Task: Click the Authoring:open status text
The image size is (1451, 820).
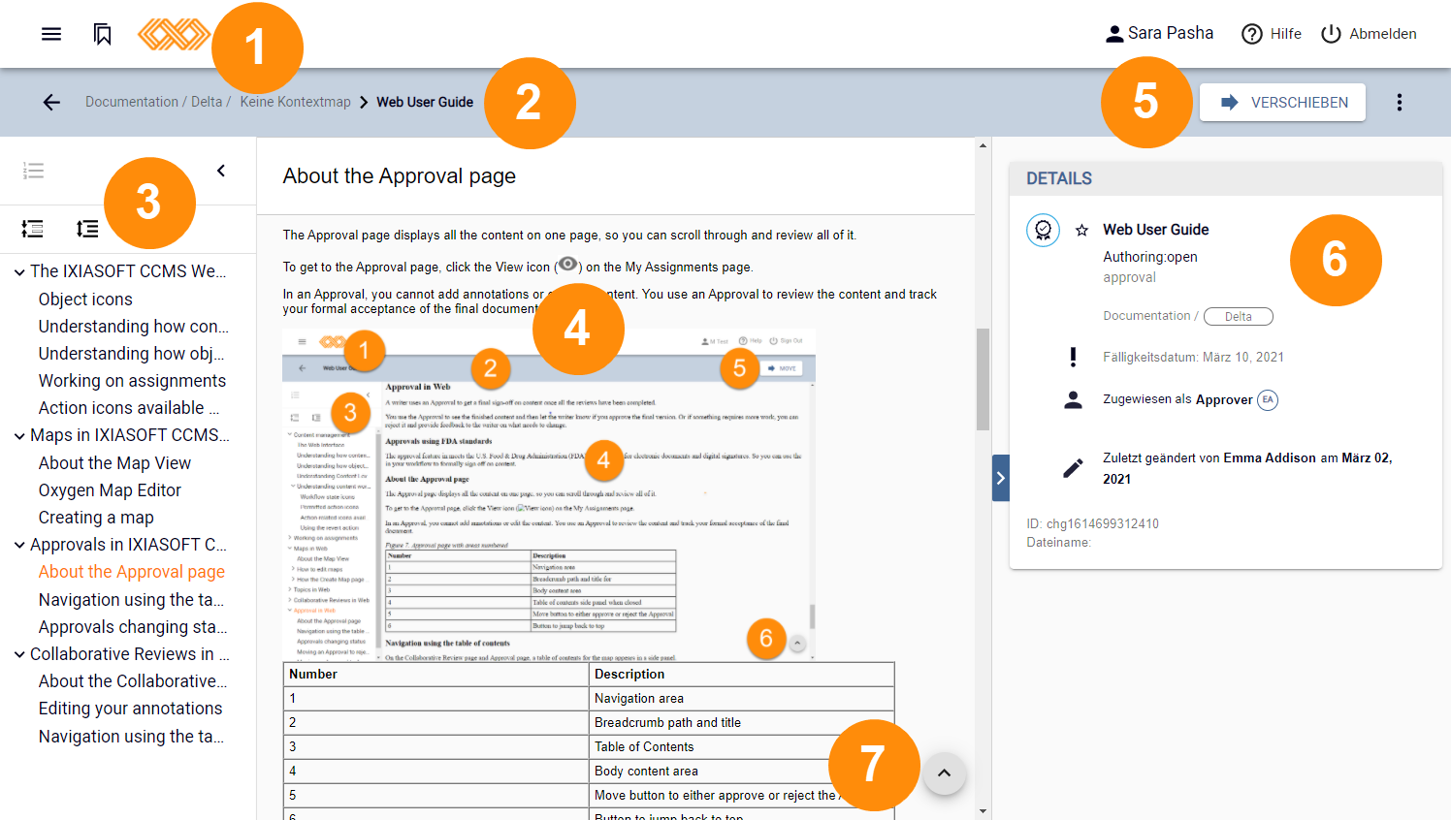Action: tap(1150, 257)
